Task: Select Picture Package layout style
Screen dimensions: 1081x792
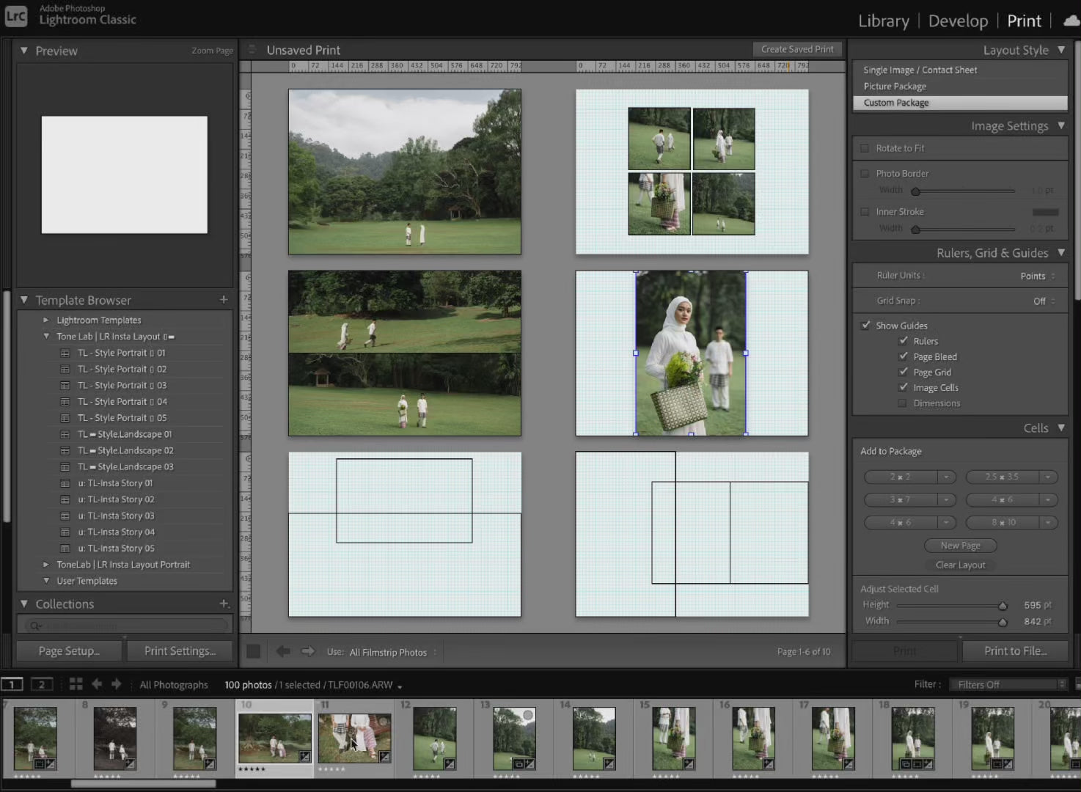Action: click(x=895, y=86)
